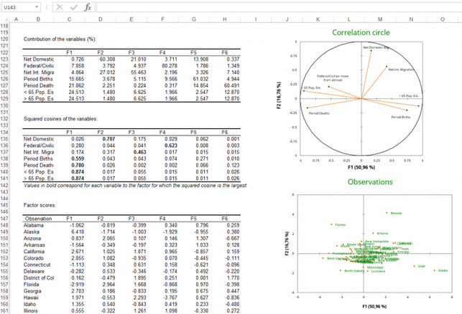Select the Alabama cell in Observation column
This screenshot has height=314, width=462.
(34, 224)
